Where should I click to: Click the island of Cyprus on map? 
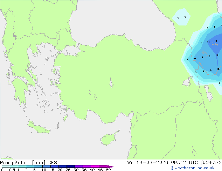coord(109,139)
